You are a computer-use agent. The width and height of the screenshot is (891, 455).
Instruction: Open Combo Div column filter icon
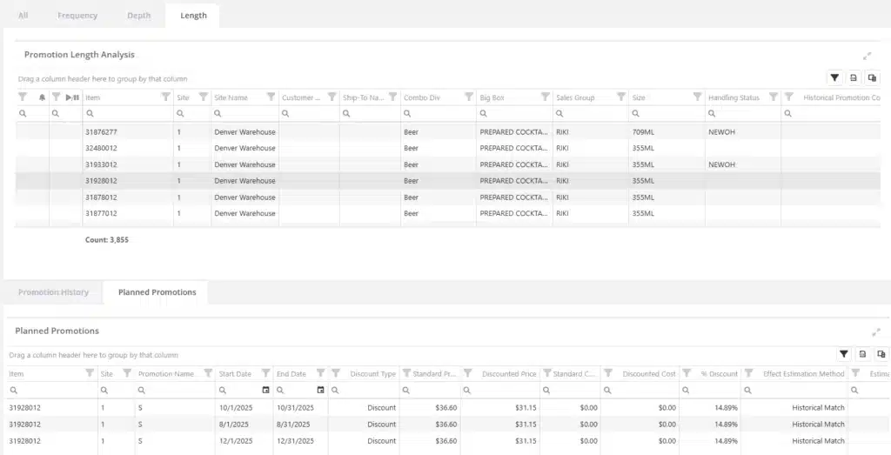click(x=469, y=97)
